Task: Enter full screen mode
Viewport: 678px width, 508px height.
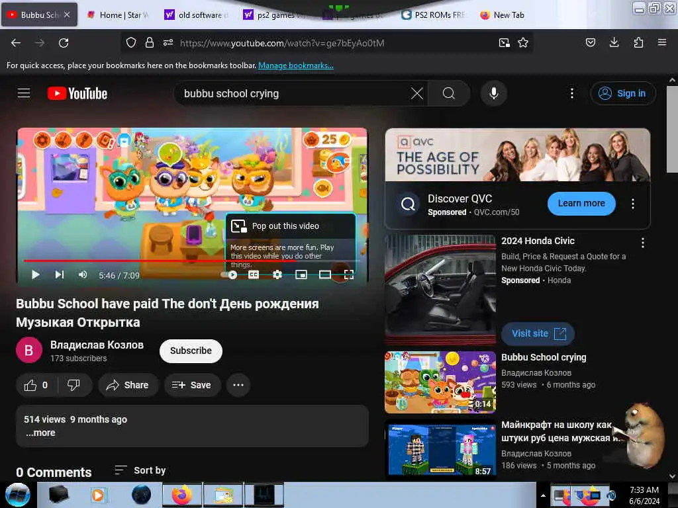Action: coord(348,275)
